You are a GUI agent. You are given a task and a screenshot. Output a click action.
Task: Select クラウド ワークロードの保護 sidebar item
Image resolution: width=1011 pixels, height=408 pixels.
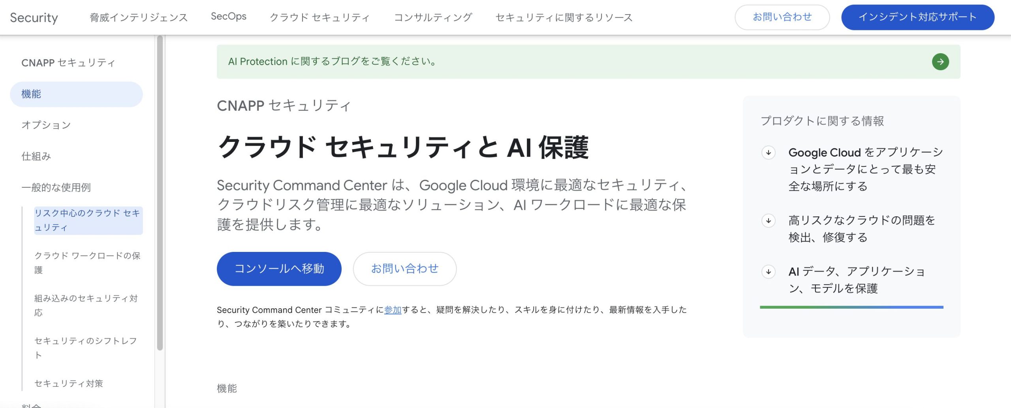tap(88, 263)
